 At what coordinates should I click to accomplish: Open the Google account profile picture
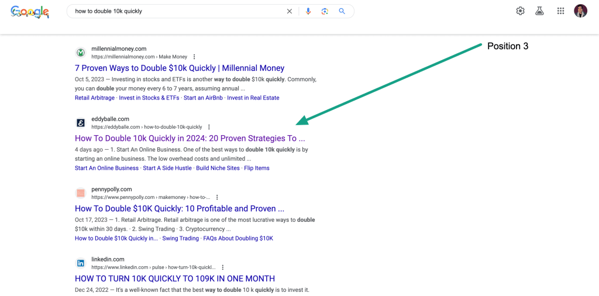580,11
